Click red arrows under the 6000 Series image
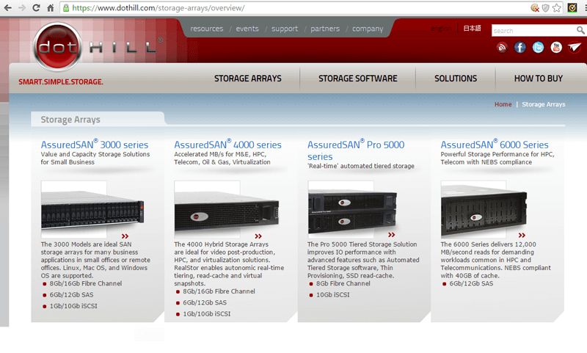Viewport: 587px width, 353px height. tap(522, 235)
